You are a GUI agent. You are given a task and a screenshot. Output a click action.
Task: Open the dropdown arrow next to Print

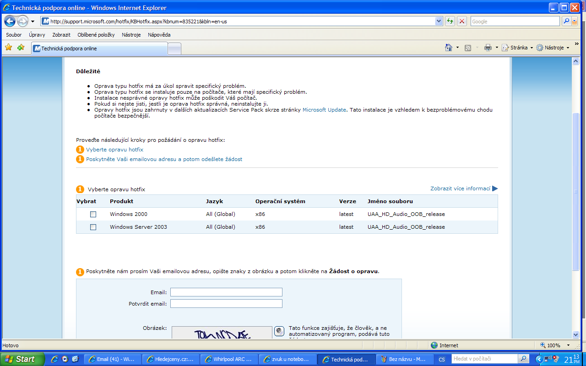point(497,48)
